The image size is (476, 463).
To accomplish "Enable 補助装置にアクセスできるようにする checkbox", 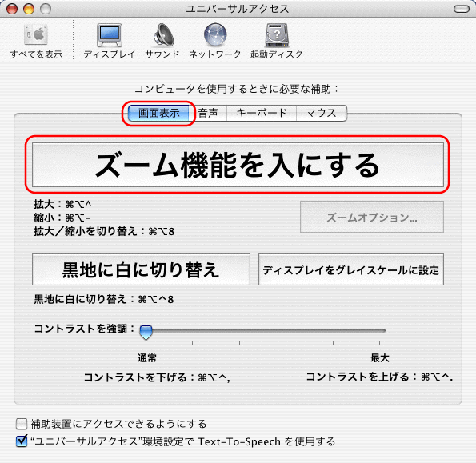I will pyautogui.click(x=22, y=424).
